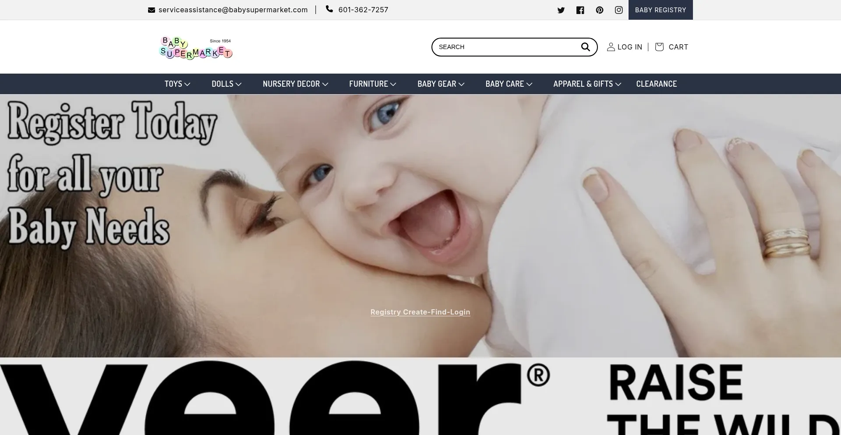
Task: Click the user account icon
Action: (611, 47)
